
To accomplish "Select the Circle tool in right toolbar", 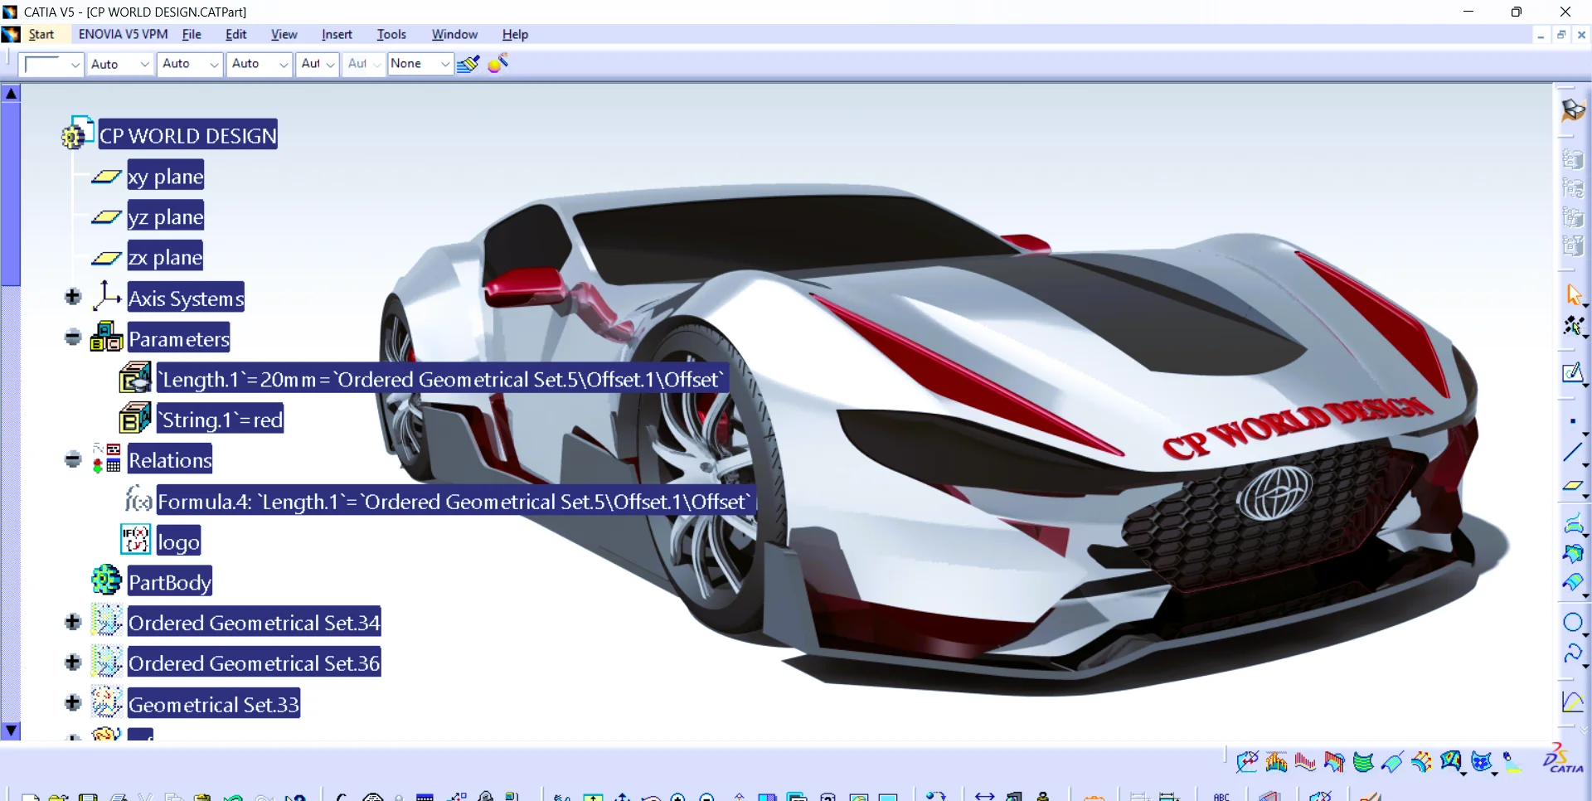I will [x=1572, y=623].
